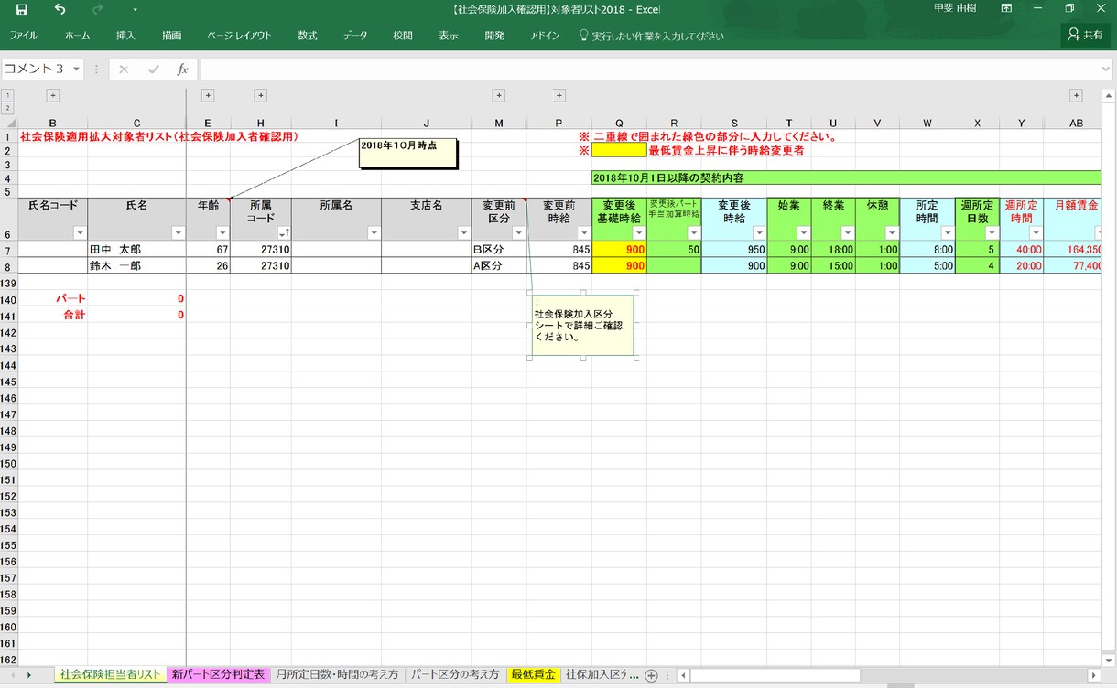Viewport: 1117px width, 688px height.
Task: Click outline level 1 button
Action: coord(7,95)
